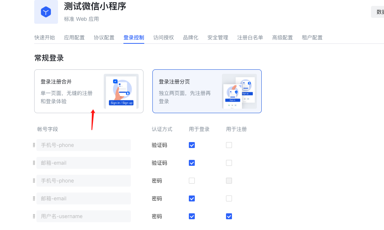Uncheck 用于登录 for phone verification code
This screenshot has width=384, height=230.
(192, 145)
